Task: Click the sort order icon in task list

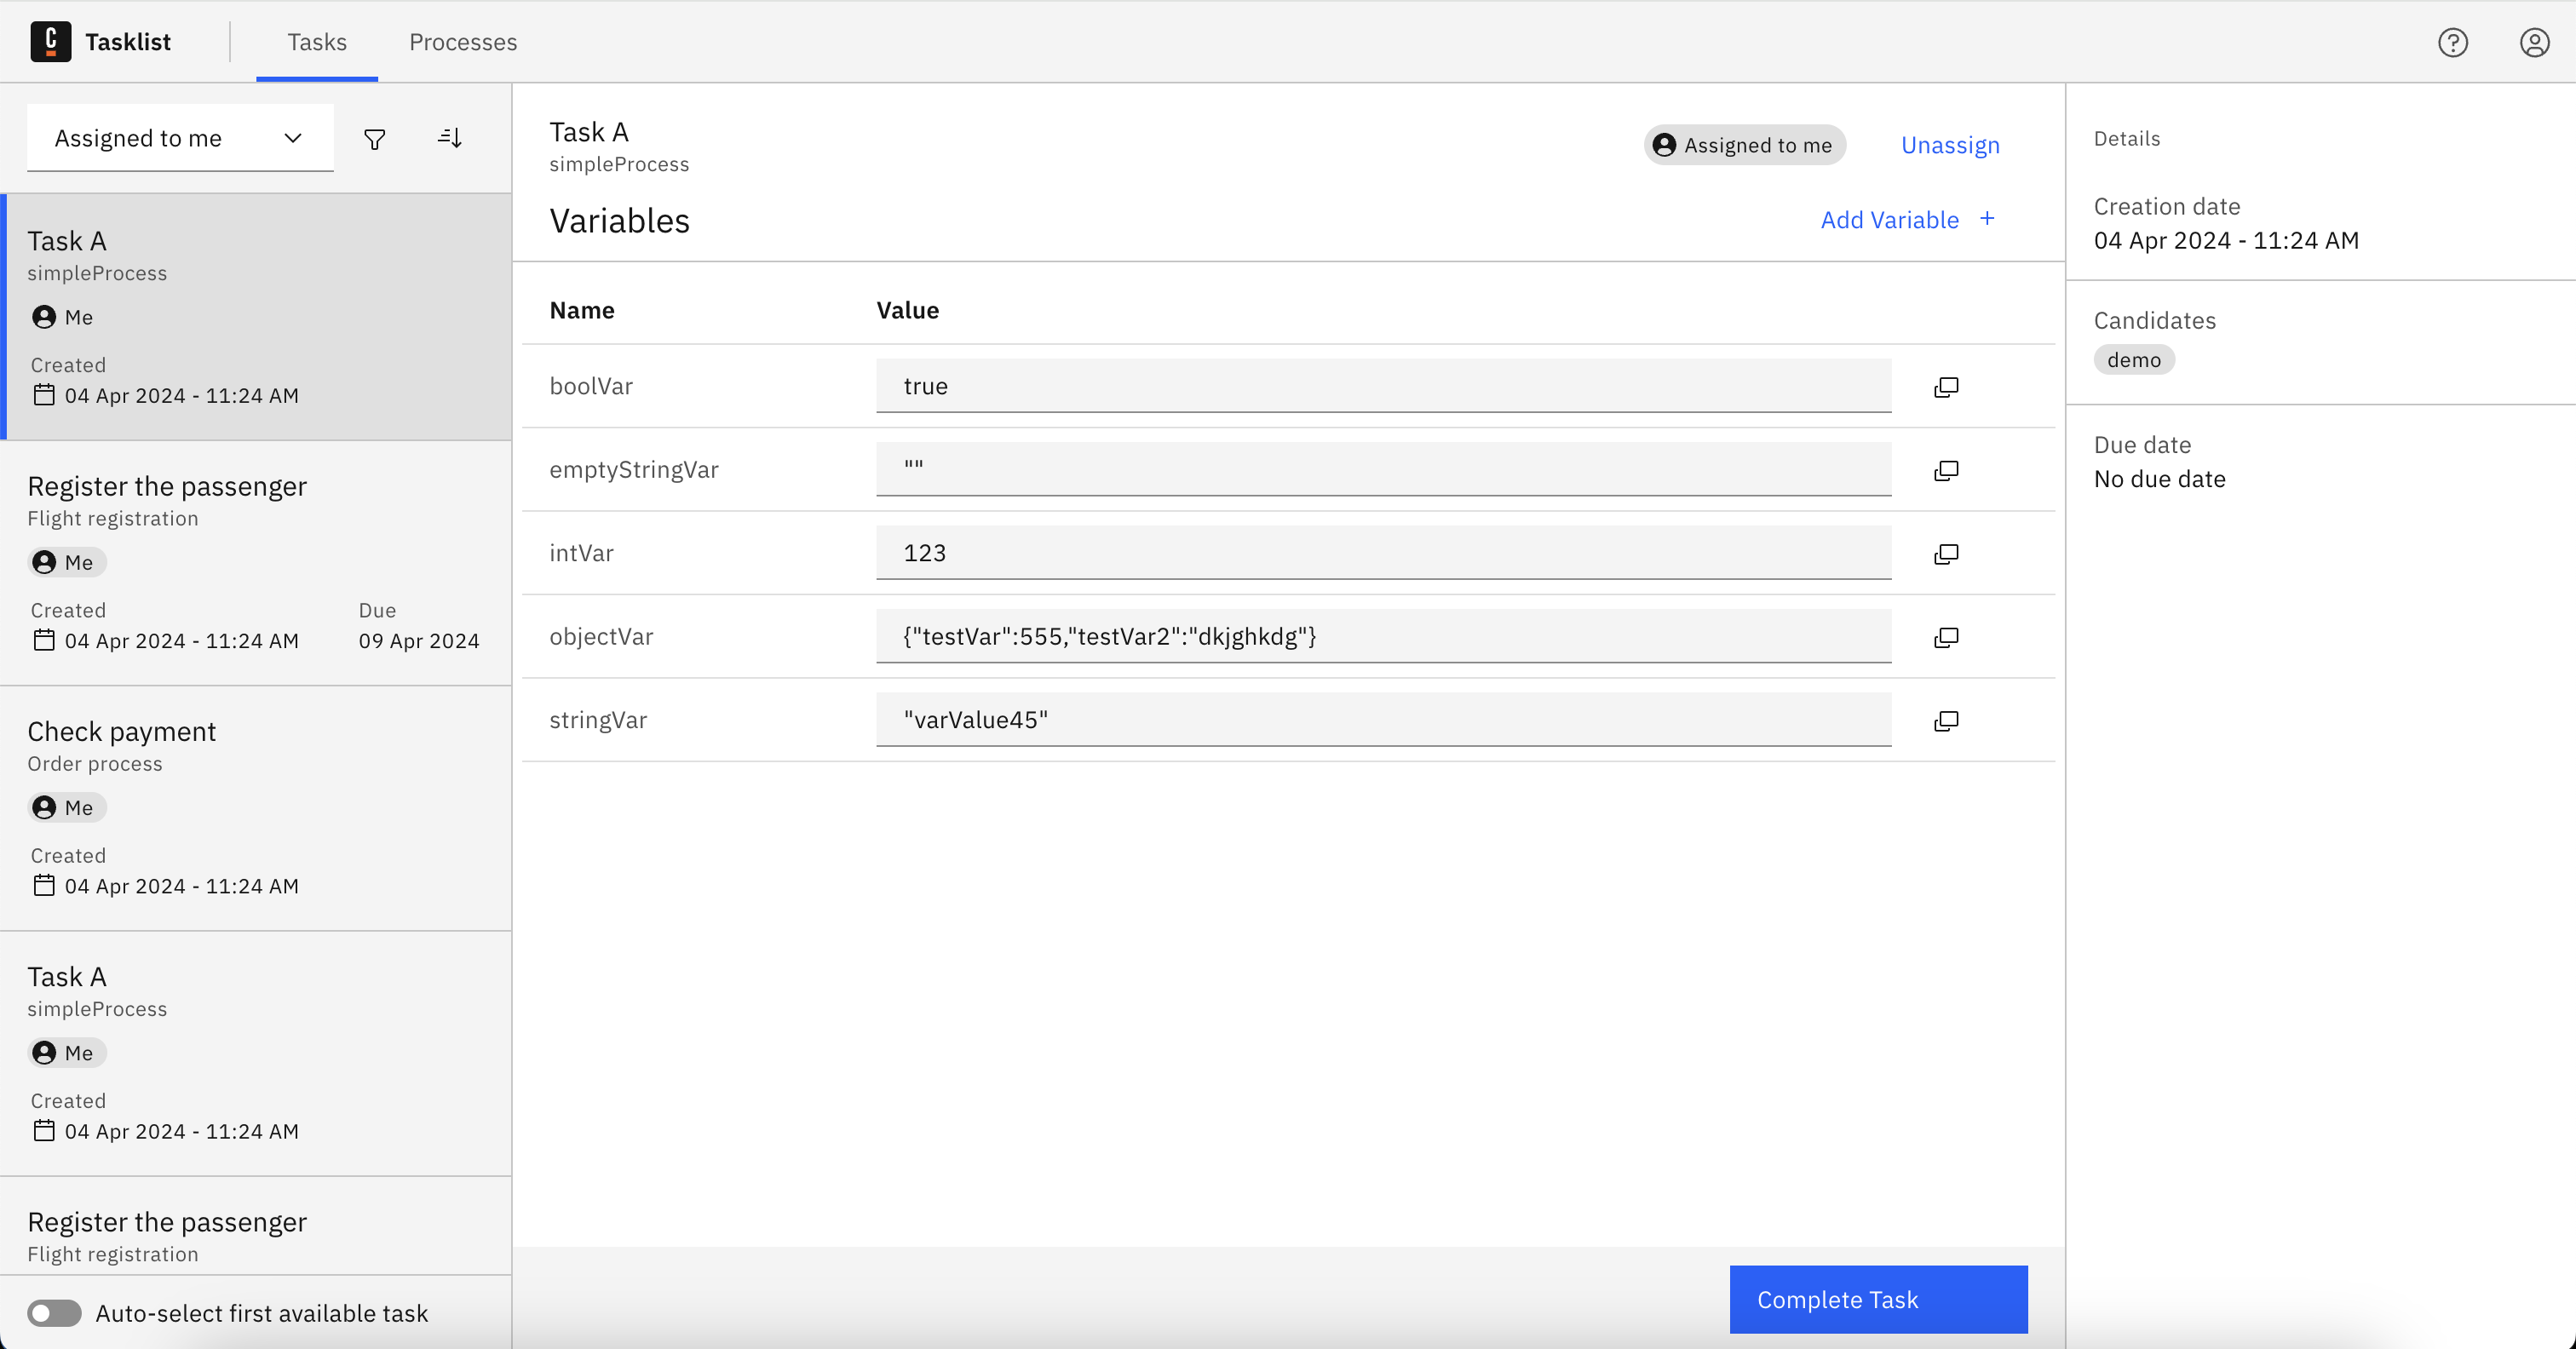Action: [x=448, y=136]
